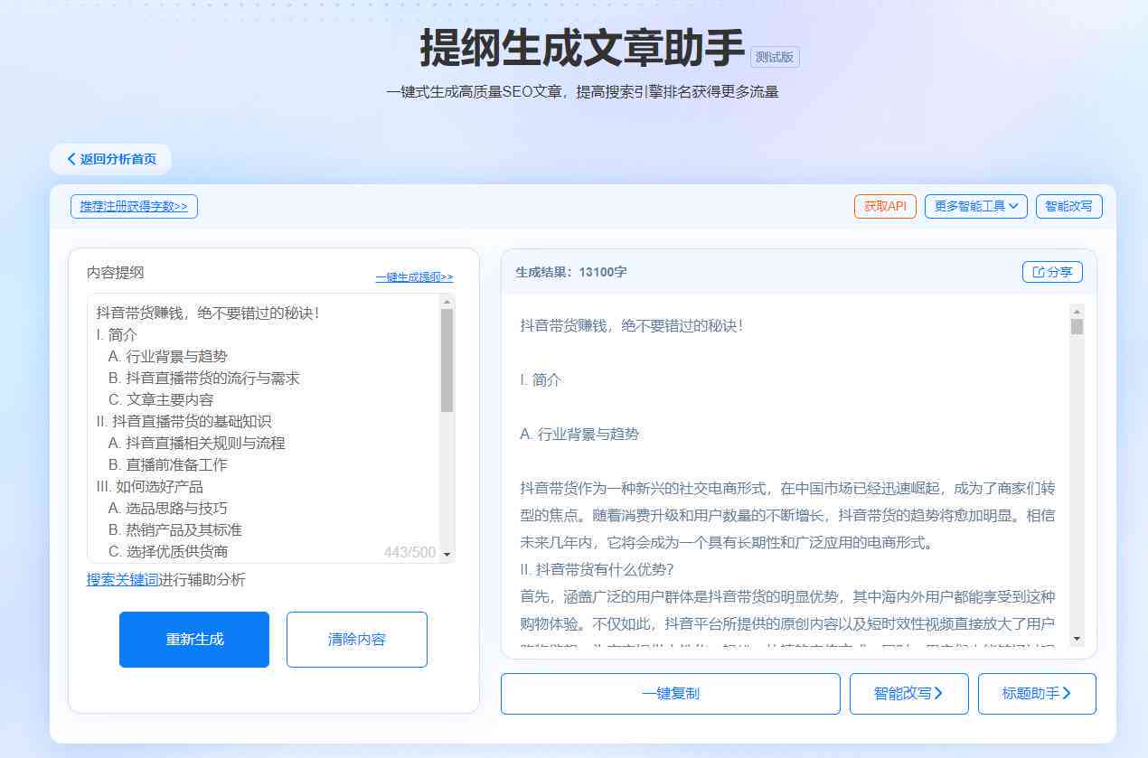Viewport: 1148px width, 758px height.
Task: Click the 提纲生成文章助手 page title
Action: click(582, 49)
